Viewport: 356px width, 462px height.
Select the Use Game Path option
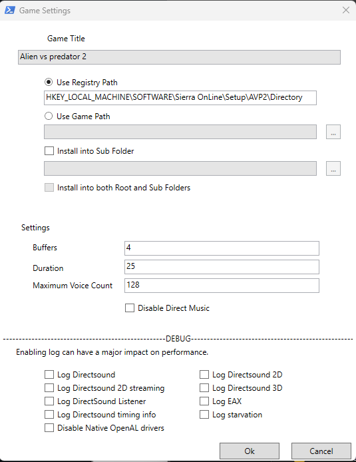point(49,116)
